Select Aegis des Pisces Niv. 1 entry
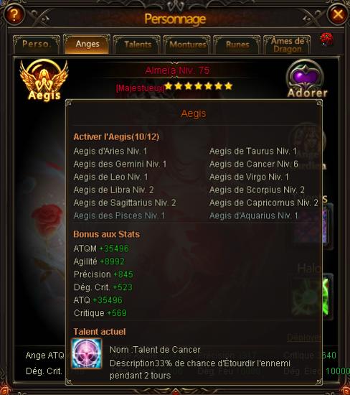 click(x=119, y=215)
